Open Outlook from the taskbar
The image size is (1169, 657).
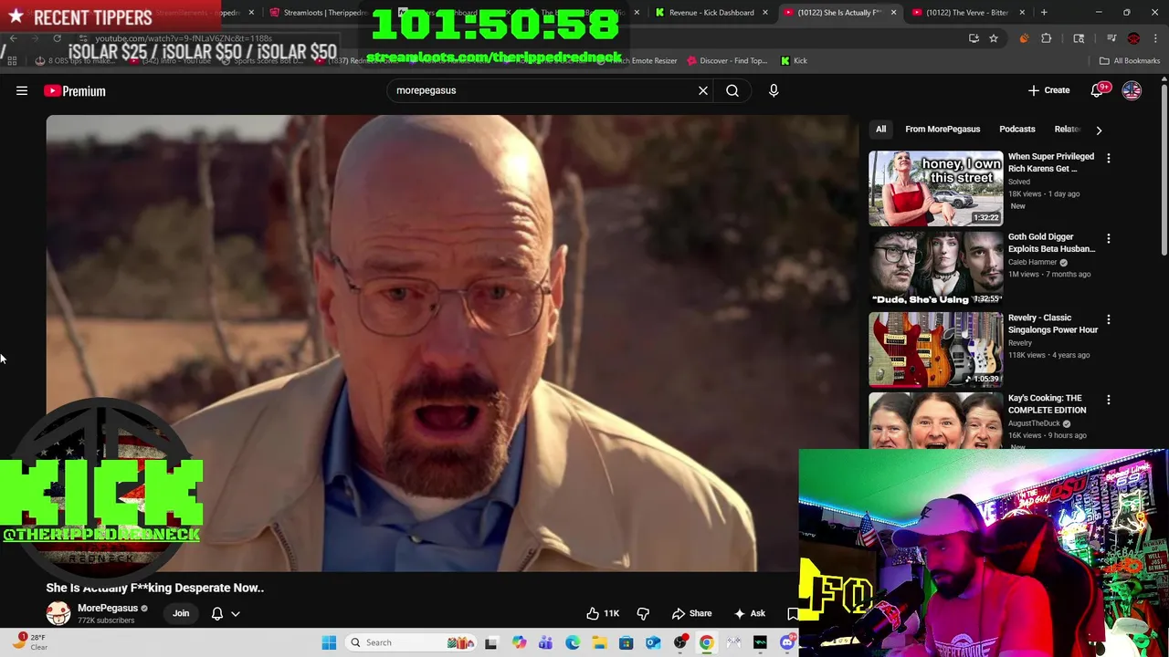pos(653,642)
